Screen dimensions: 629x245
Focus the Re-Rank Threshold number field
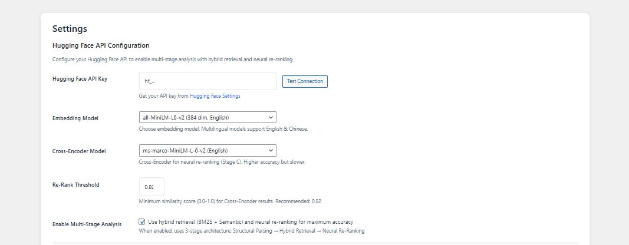[151, 187]
